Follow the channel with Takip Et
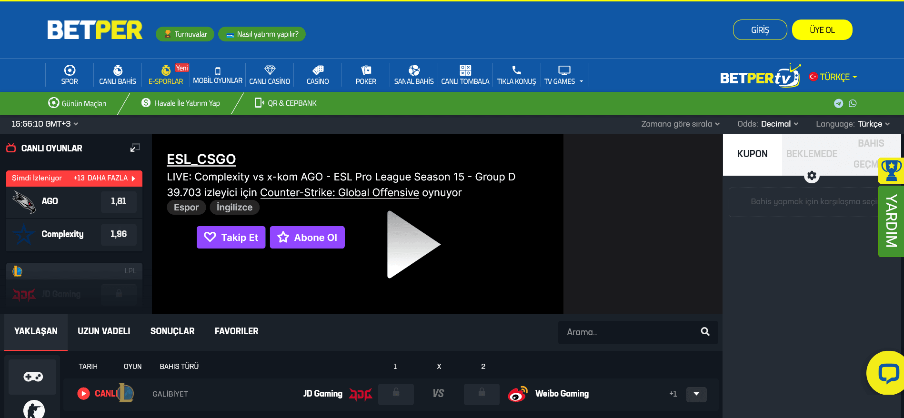The image size is (904, 418). (x=231, y=238)
